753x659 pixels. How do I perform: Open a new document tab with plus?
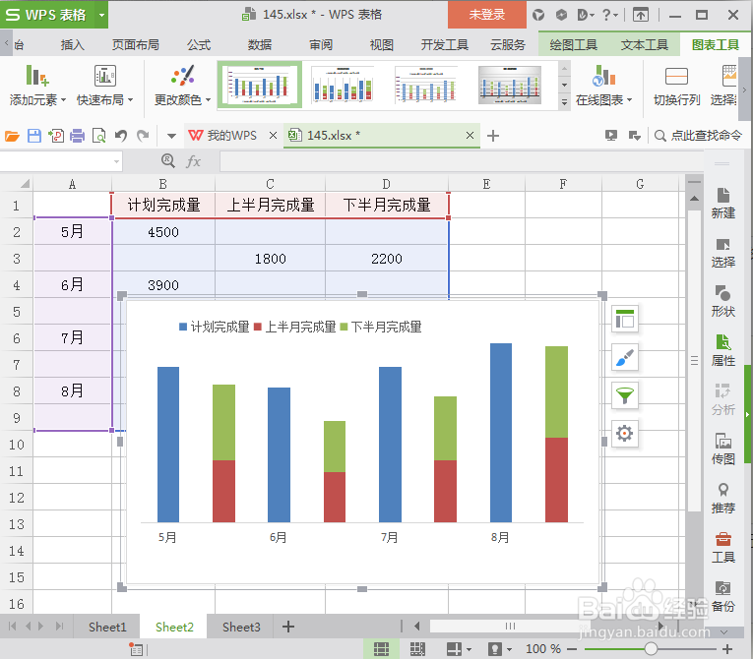pos(493,136)
